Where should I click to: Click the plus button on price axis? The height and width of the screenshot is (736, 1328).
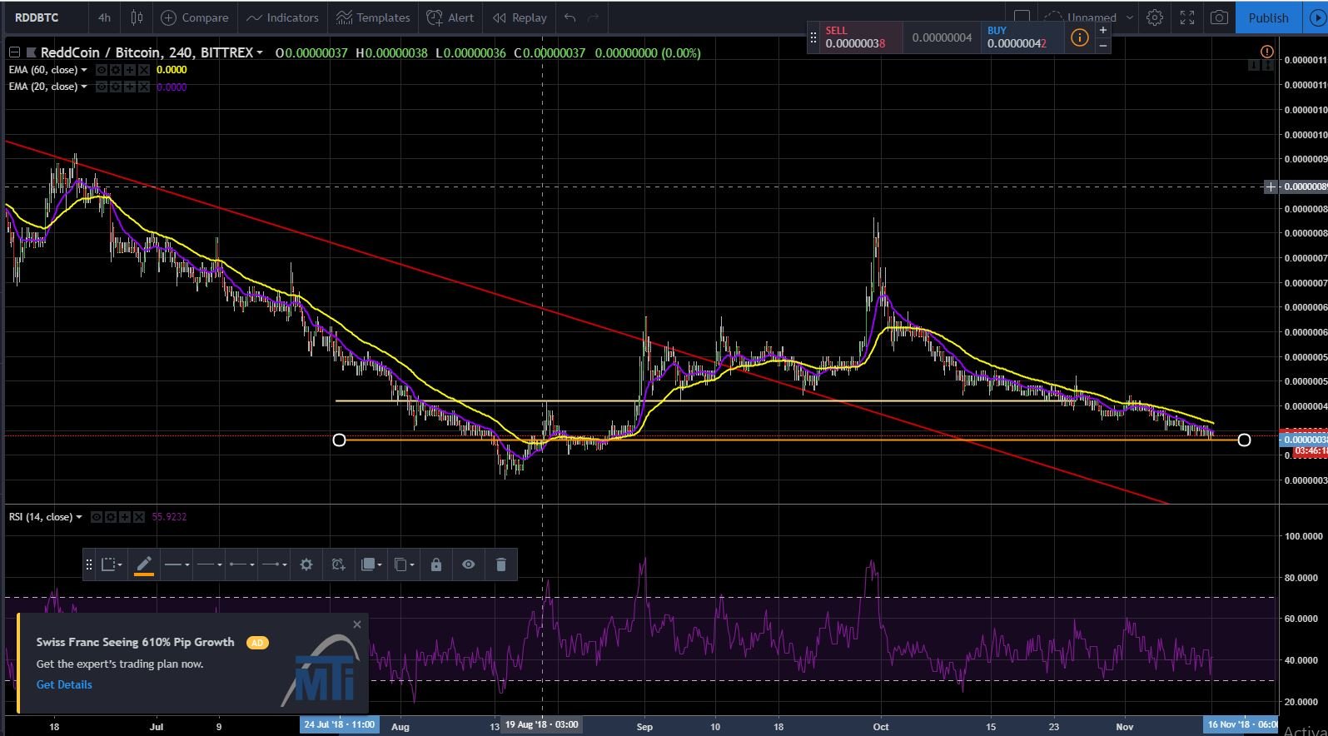click(x=1271, y=186)
